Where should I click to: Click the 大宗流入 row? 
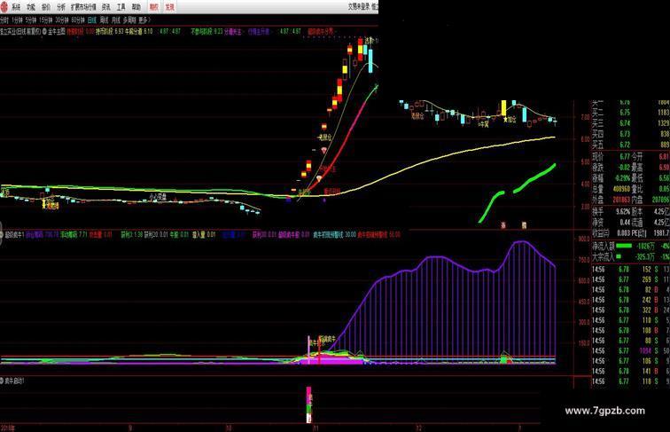pyautogui.click(x=631, y=257)
